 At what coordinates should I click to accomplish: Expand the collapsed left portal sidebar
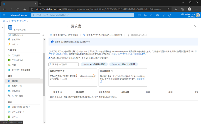pos(3,27)
